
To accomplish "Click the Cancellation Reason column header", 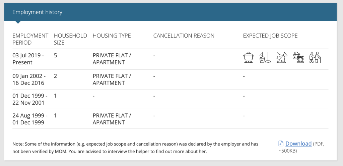I will [x=184, y=36].
